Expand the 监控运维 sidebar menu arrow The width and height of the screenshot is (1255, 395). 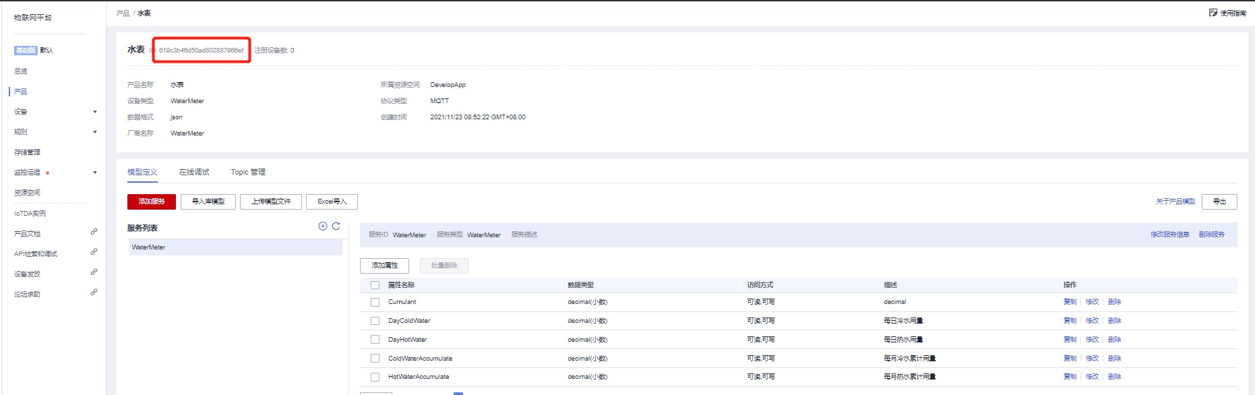pos(95,173)
